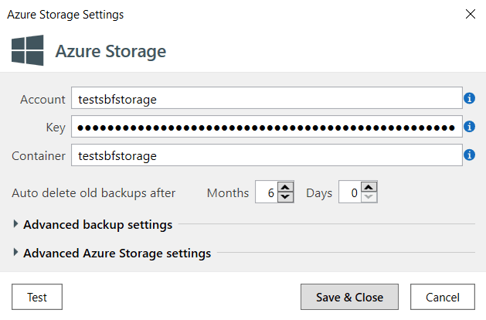Viewport: 486px width, 320px height.
Task: Click the Azure Storage heading text
Action: click(110, 52)
